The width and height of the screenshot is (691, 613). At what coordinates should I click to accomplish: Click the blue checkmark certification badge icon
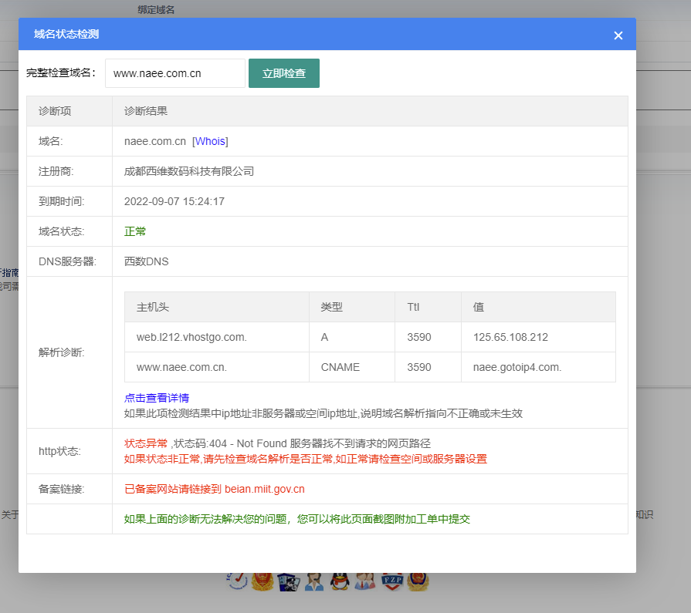tap(237, 581)
